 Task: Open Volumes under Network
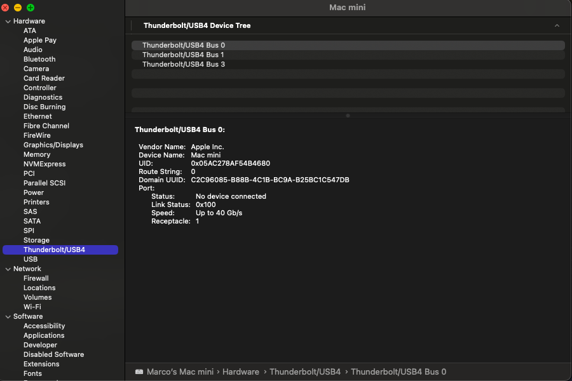pyautogui.click(x=37, y=297)
